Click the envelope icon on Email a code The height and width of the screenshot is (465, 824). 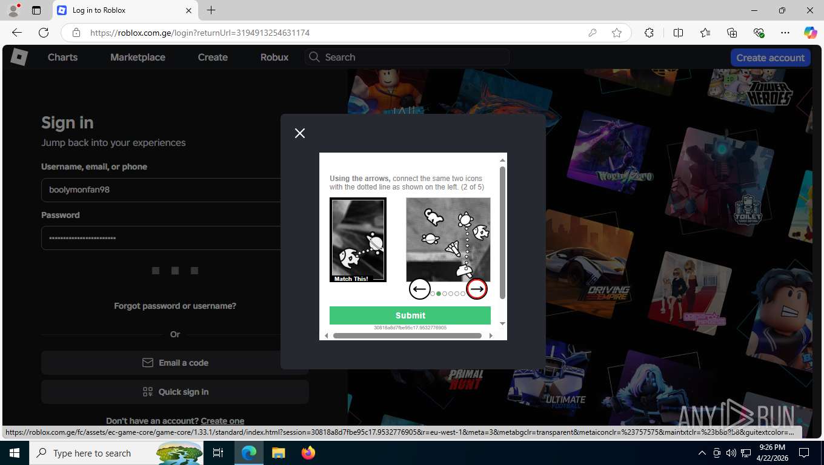[148, 363]
